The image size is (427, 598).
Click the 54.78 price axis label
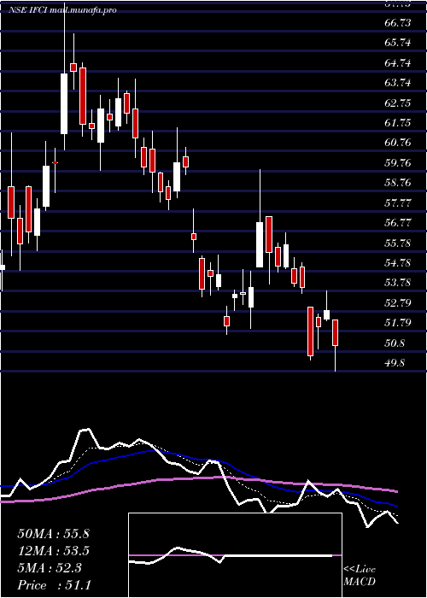(x=398, y=263)
